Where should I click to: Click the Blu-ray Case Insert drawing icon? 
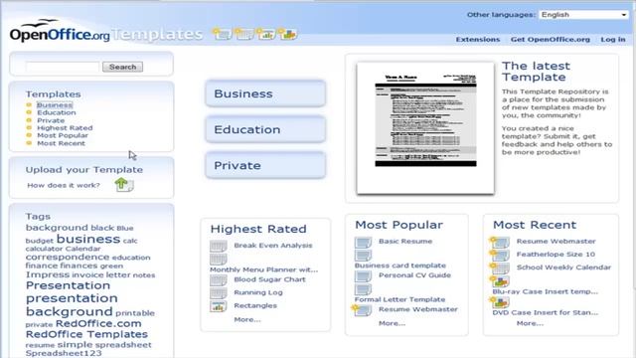pyautogui.click(x=500, y=280)
